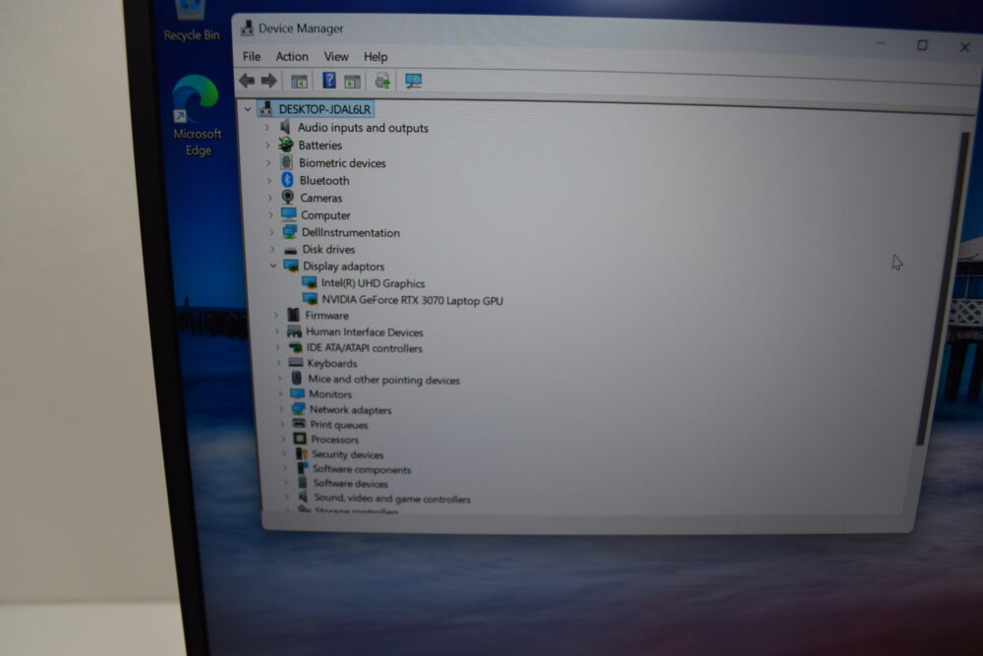Viewport: 983px width, 656px height.
Task: Collapse the DESKTOP-JDAL6LR root node
Action: pos(248,109)
